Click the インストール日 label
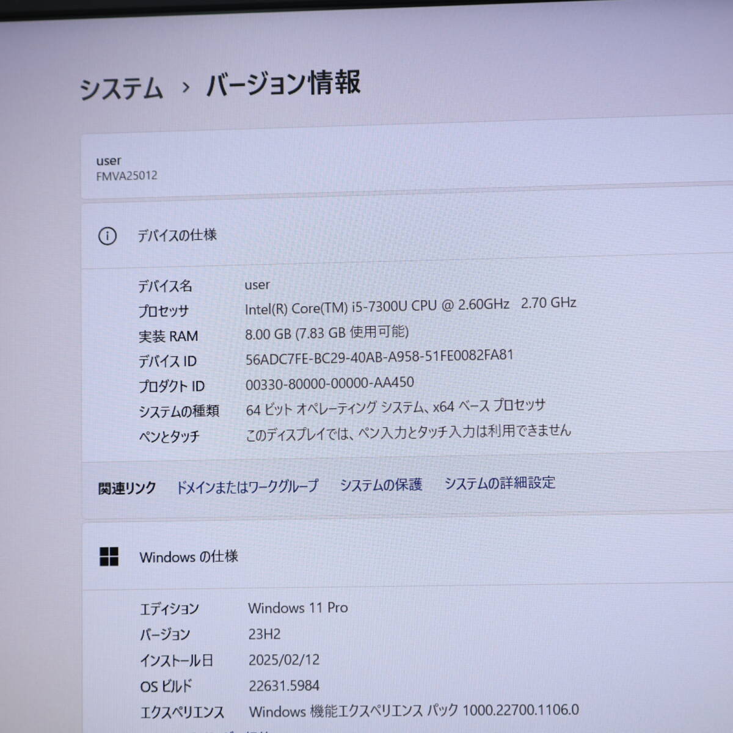 click(x=177, y=660)
